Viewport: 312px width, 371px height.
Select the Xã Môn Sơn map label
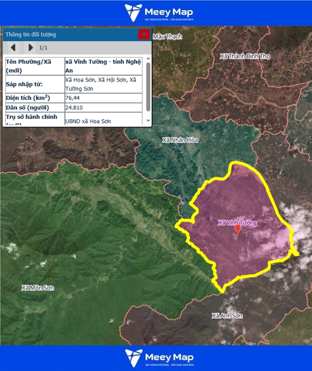(38, 288)
